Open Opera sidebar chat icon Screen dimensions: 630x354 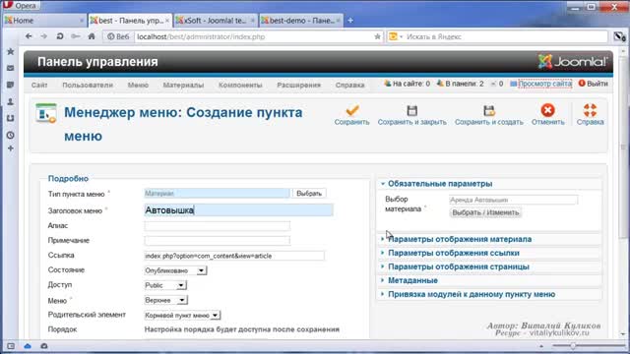click(x=11, y=85)
